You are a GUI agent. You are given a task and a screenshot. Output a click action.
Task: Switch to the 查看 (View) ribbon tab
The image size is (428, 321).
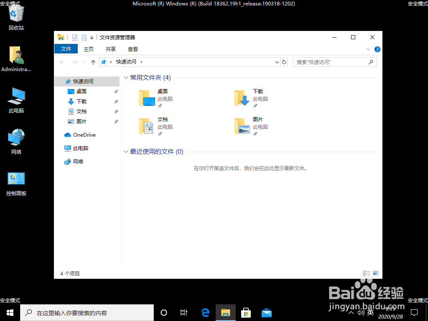[132, 49]
